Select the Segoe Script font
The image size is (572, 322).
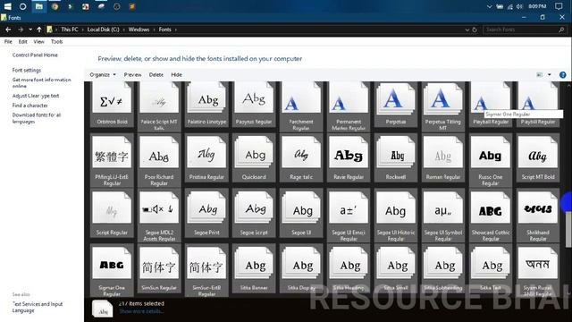tap(254, 213)
